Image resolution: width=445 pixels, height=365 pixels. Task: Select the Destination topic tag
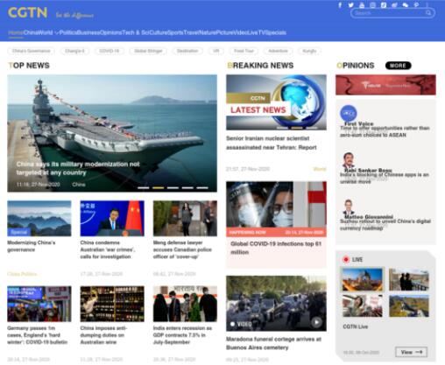[187, 51]
